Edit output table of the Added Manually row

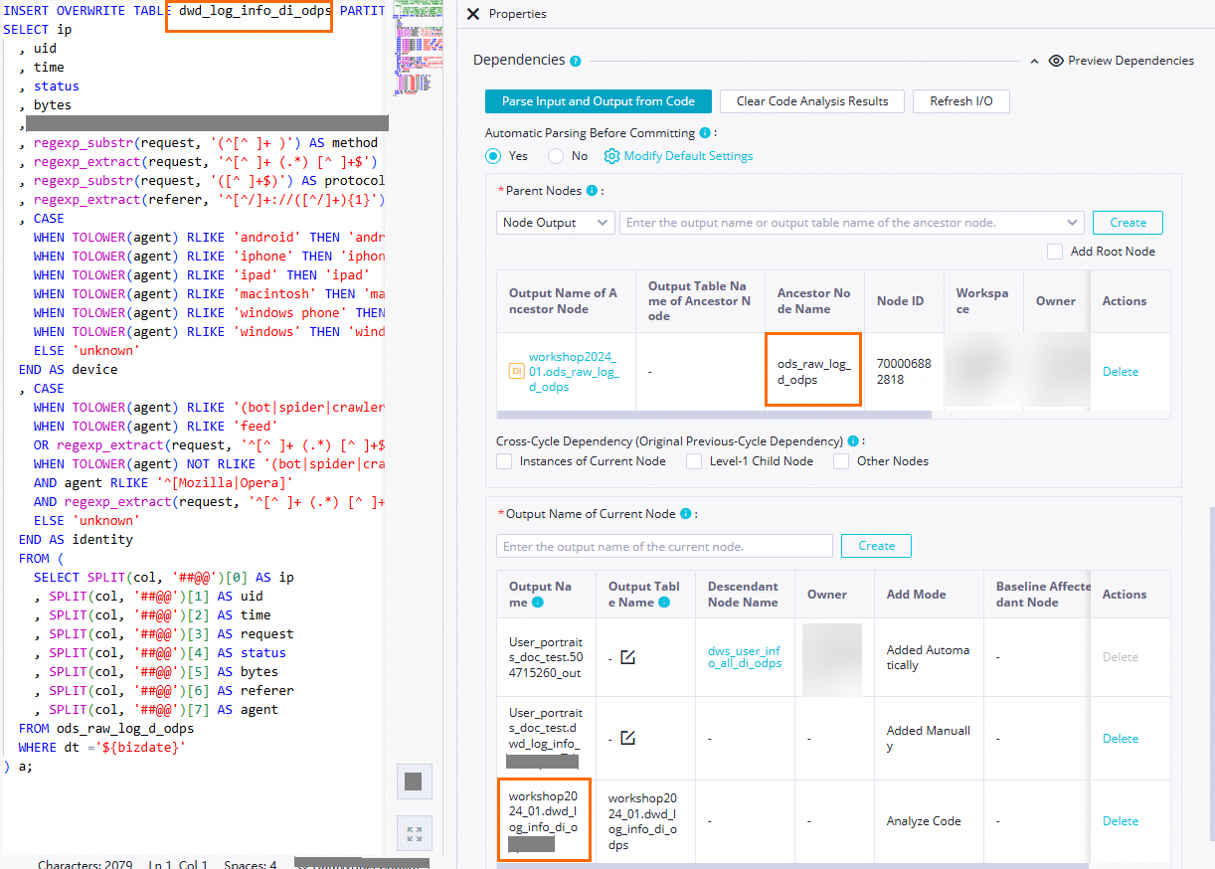coord(627,738)
